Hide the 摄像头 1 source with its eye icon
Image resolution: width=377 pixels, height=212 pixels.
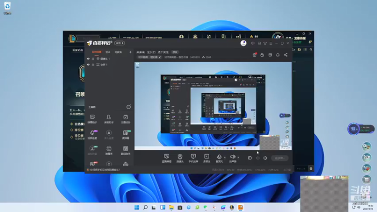click(x=88, y=58)
